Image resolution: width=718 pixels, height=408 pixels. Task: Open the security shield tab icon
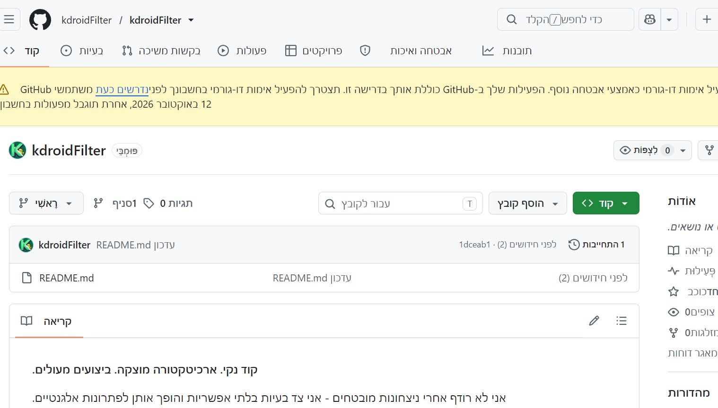pyautogui.click(x=365, y=51)
